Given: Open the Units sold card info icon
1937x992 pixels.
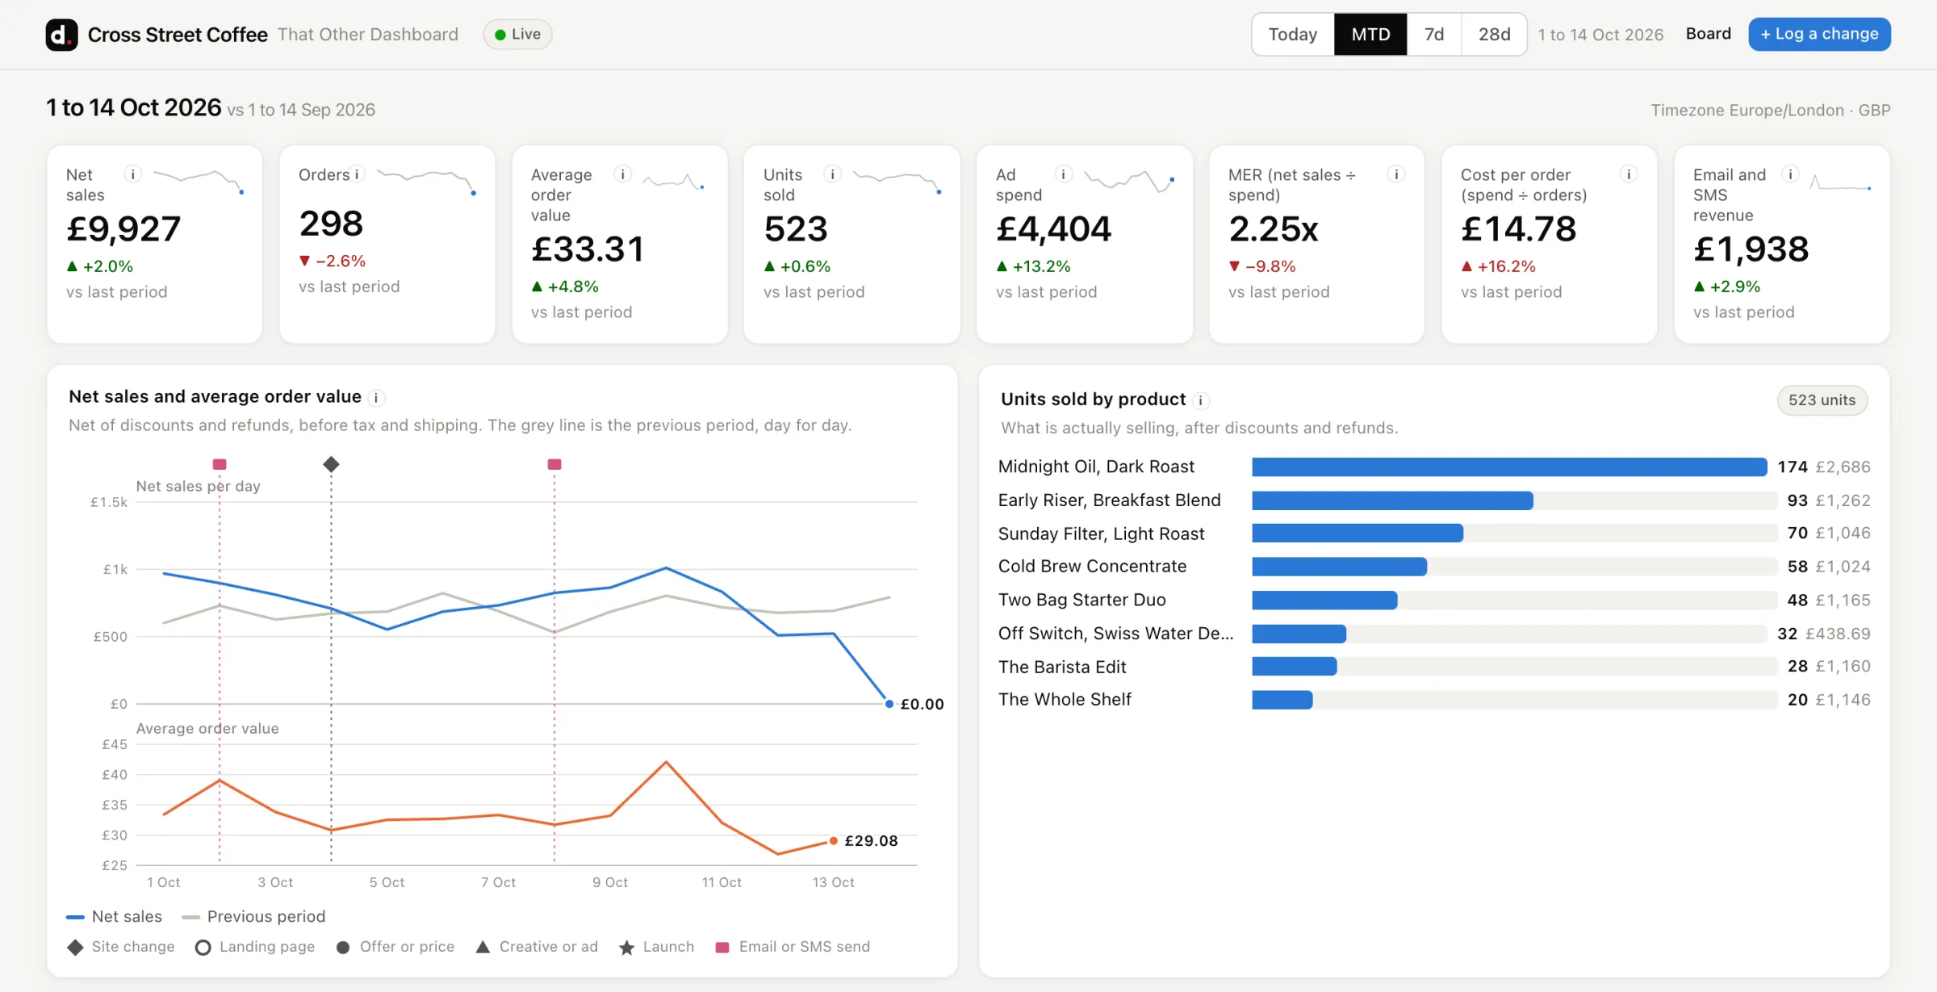Looking at the screenshot, I should click(x=832, y=174).
